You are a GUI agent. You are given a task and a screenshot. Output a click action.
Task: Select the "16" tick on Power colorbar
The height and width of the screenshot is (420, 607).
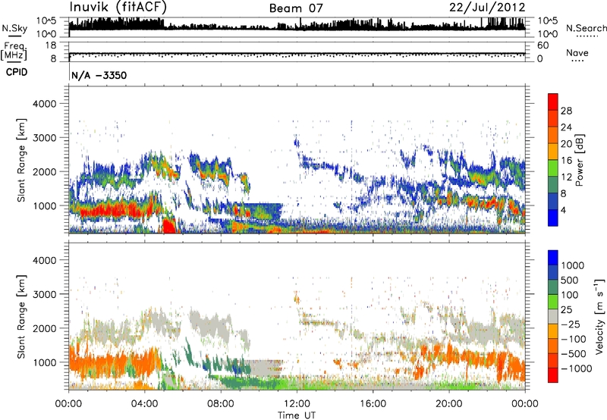[x=566, y=161]
